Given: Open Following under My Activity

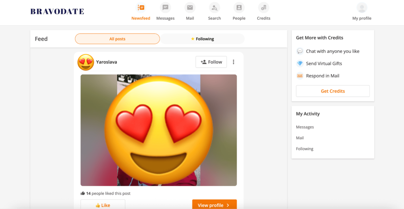Looking at the screenshot, I should [305, 149].
